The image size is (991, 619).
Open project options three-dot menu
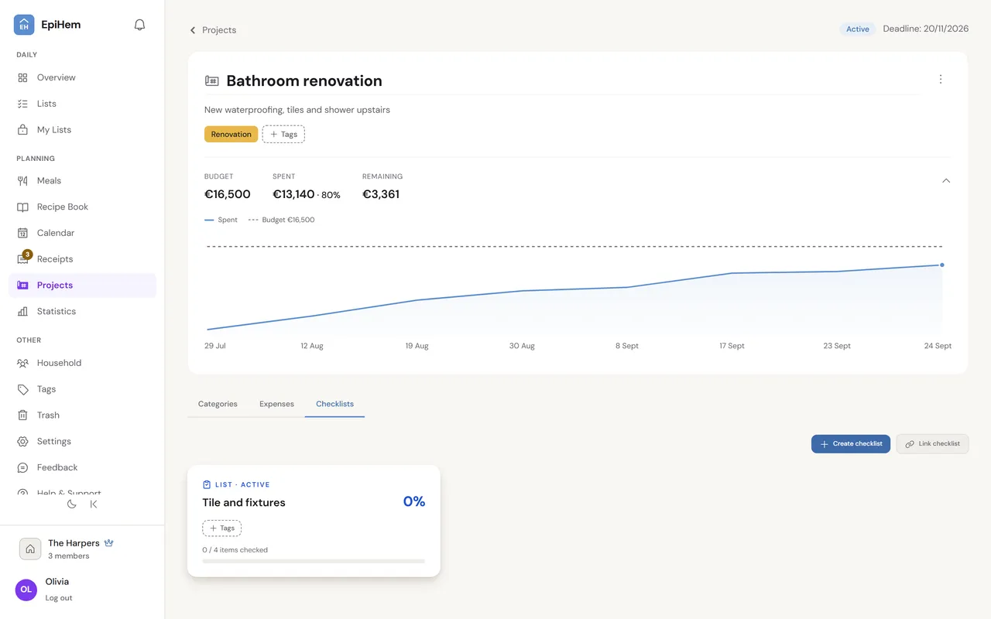pyautogui.click(x=941, y=79)
